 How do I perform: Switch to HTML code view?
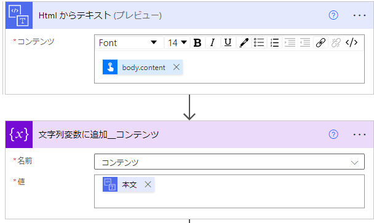click(351, 43)
